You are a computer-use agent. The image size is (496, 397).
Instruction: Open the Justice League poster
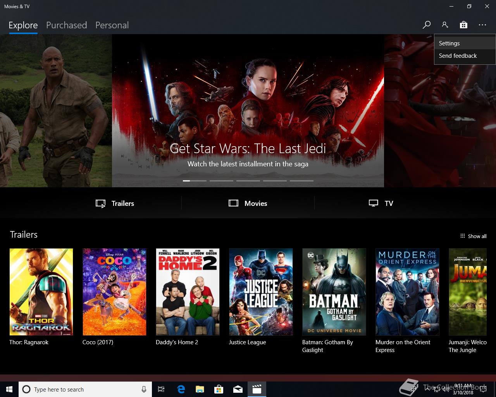tap(261, 292)
